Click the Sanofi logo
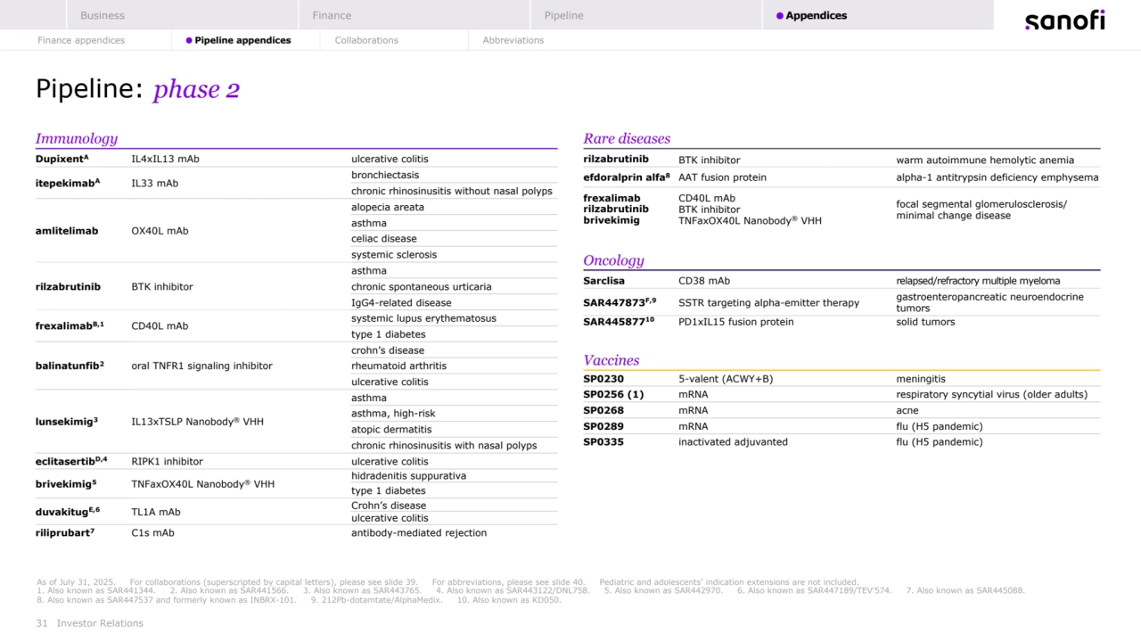The height and width of the screenshot is (642, 1141). click(x=1064, y=20)
